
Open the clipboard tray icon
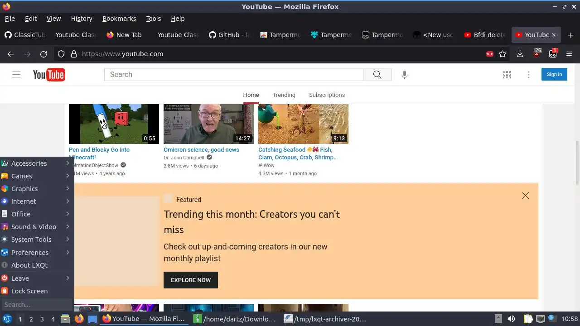(528, 319)
